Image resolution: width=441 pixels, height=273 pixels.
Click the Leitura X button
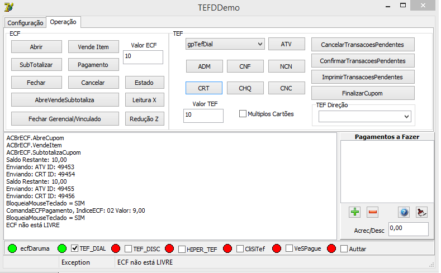pyautogui.click(x=145, y=100)
